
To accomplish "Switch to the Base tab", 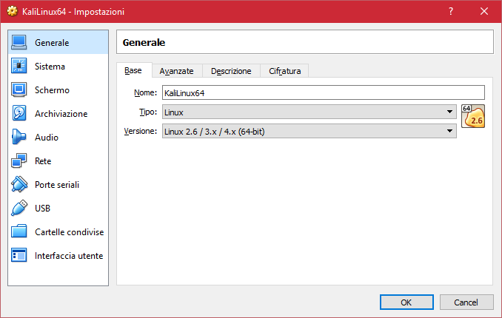I will point(133,70).
